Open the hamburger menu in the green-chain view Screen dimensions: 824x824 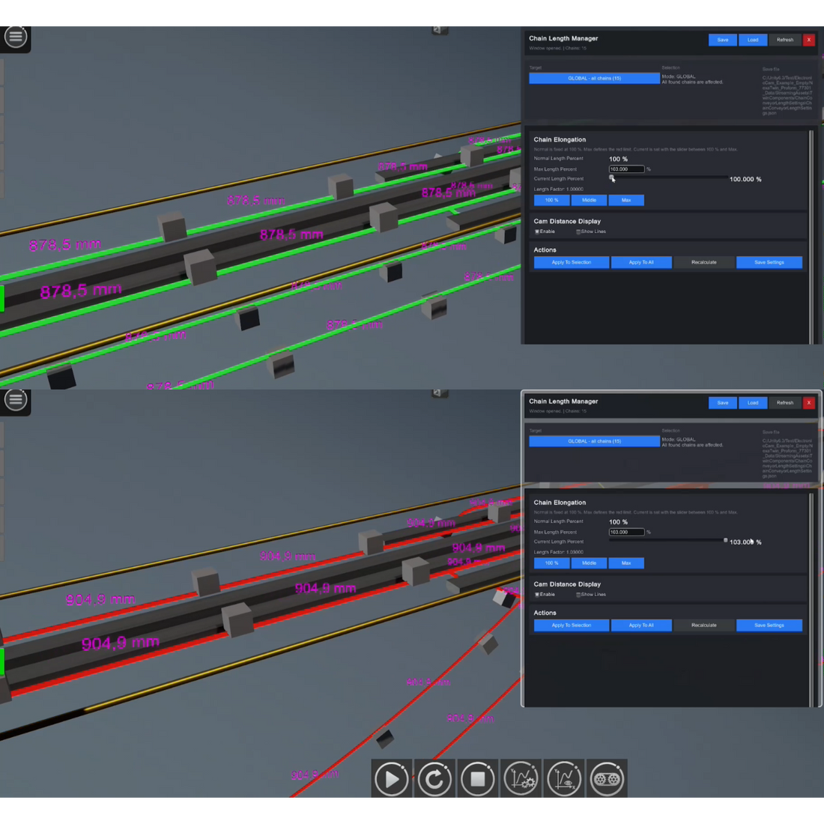[15, 37]
